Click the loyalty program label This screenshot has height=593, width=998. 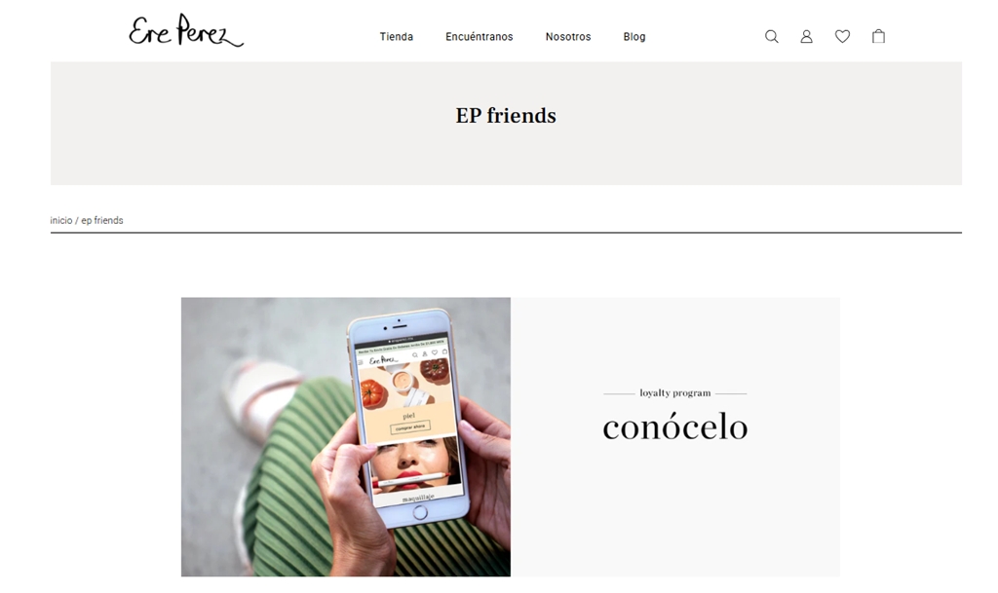[675, 392]
